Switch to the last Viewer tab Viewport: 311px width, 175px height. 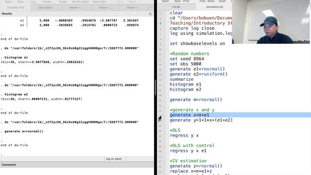tap(133, 8)
